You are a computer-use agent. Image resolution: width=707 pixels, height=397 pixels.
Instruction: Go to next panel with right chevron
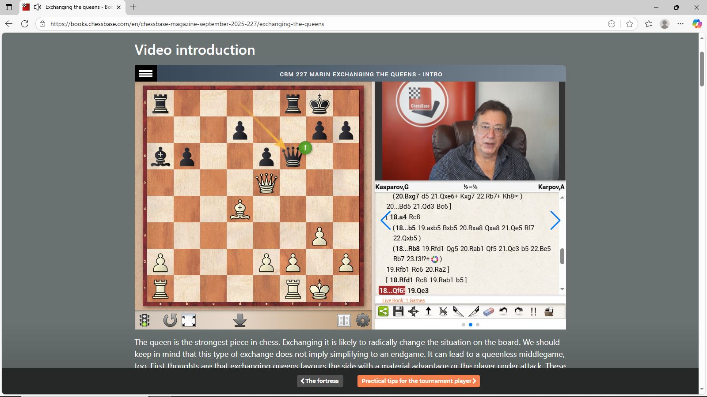click(x=555, y=220)
